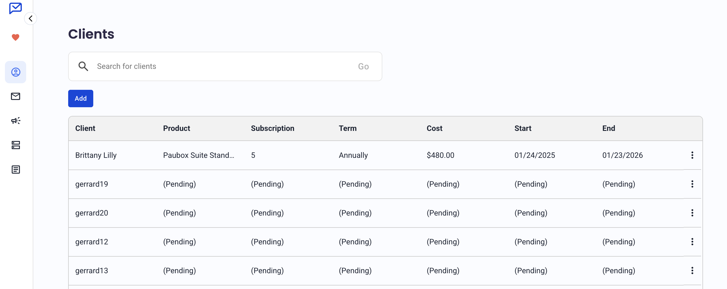Open the kebab menu for gerrard12
The image size is (727, 289).
coord(692,242)
